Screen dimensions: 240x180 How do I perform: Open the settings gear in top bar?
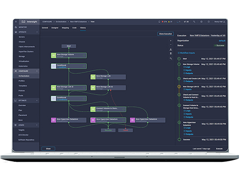pos(201,22)
